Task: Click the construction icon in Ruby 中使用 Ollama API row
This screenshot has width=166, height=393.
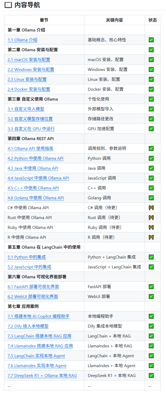Action: (151, 227)
